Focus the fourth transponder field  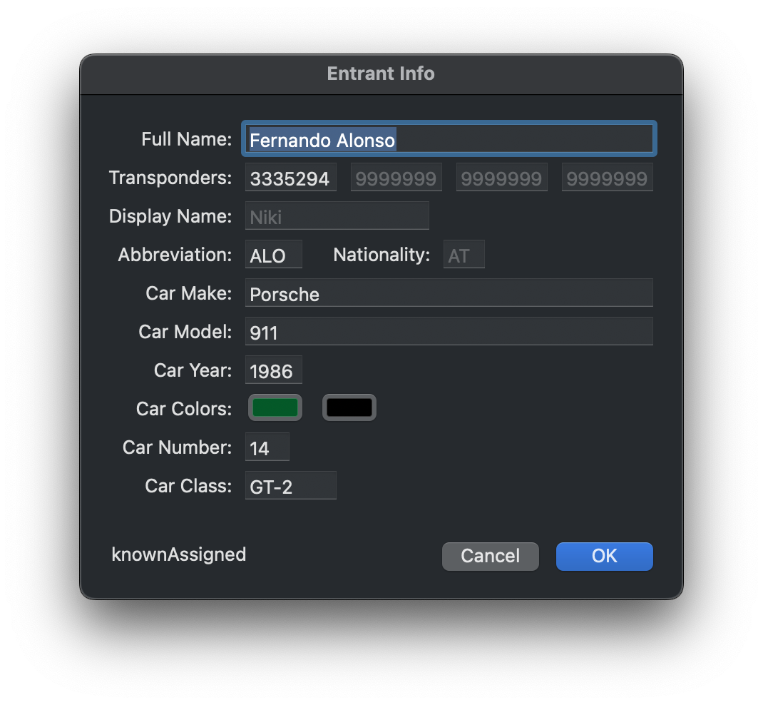coord(607,178)
